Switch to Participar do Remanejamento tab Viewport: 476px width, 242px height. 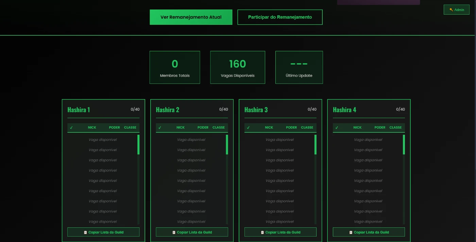click(x=280, y=17)
